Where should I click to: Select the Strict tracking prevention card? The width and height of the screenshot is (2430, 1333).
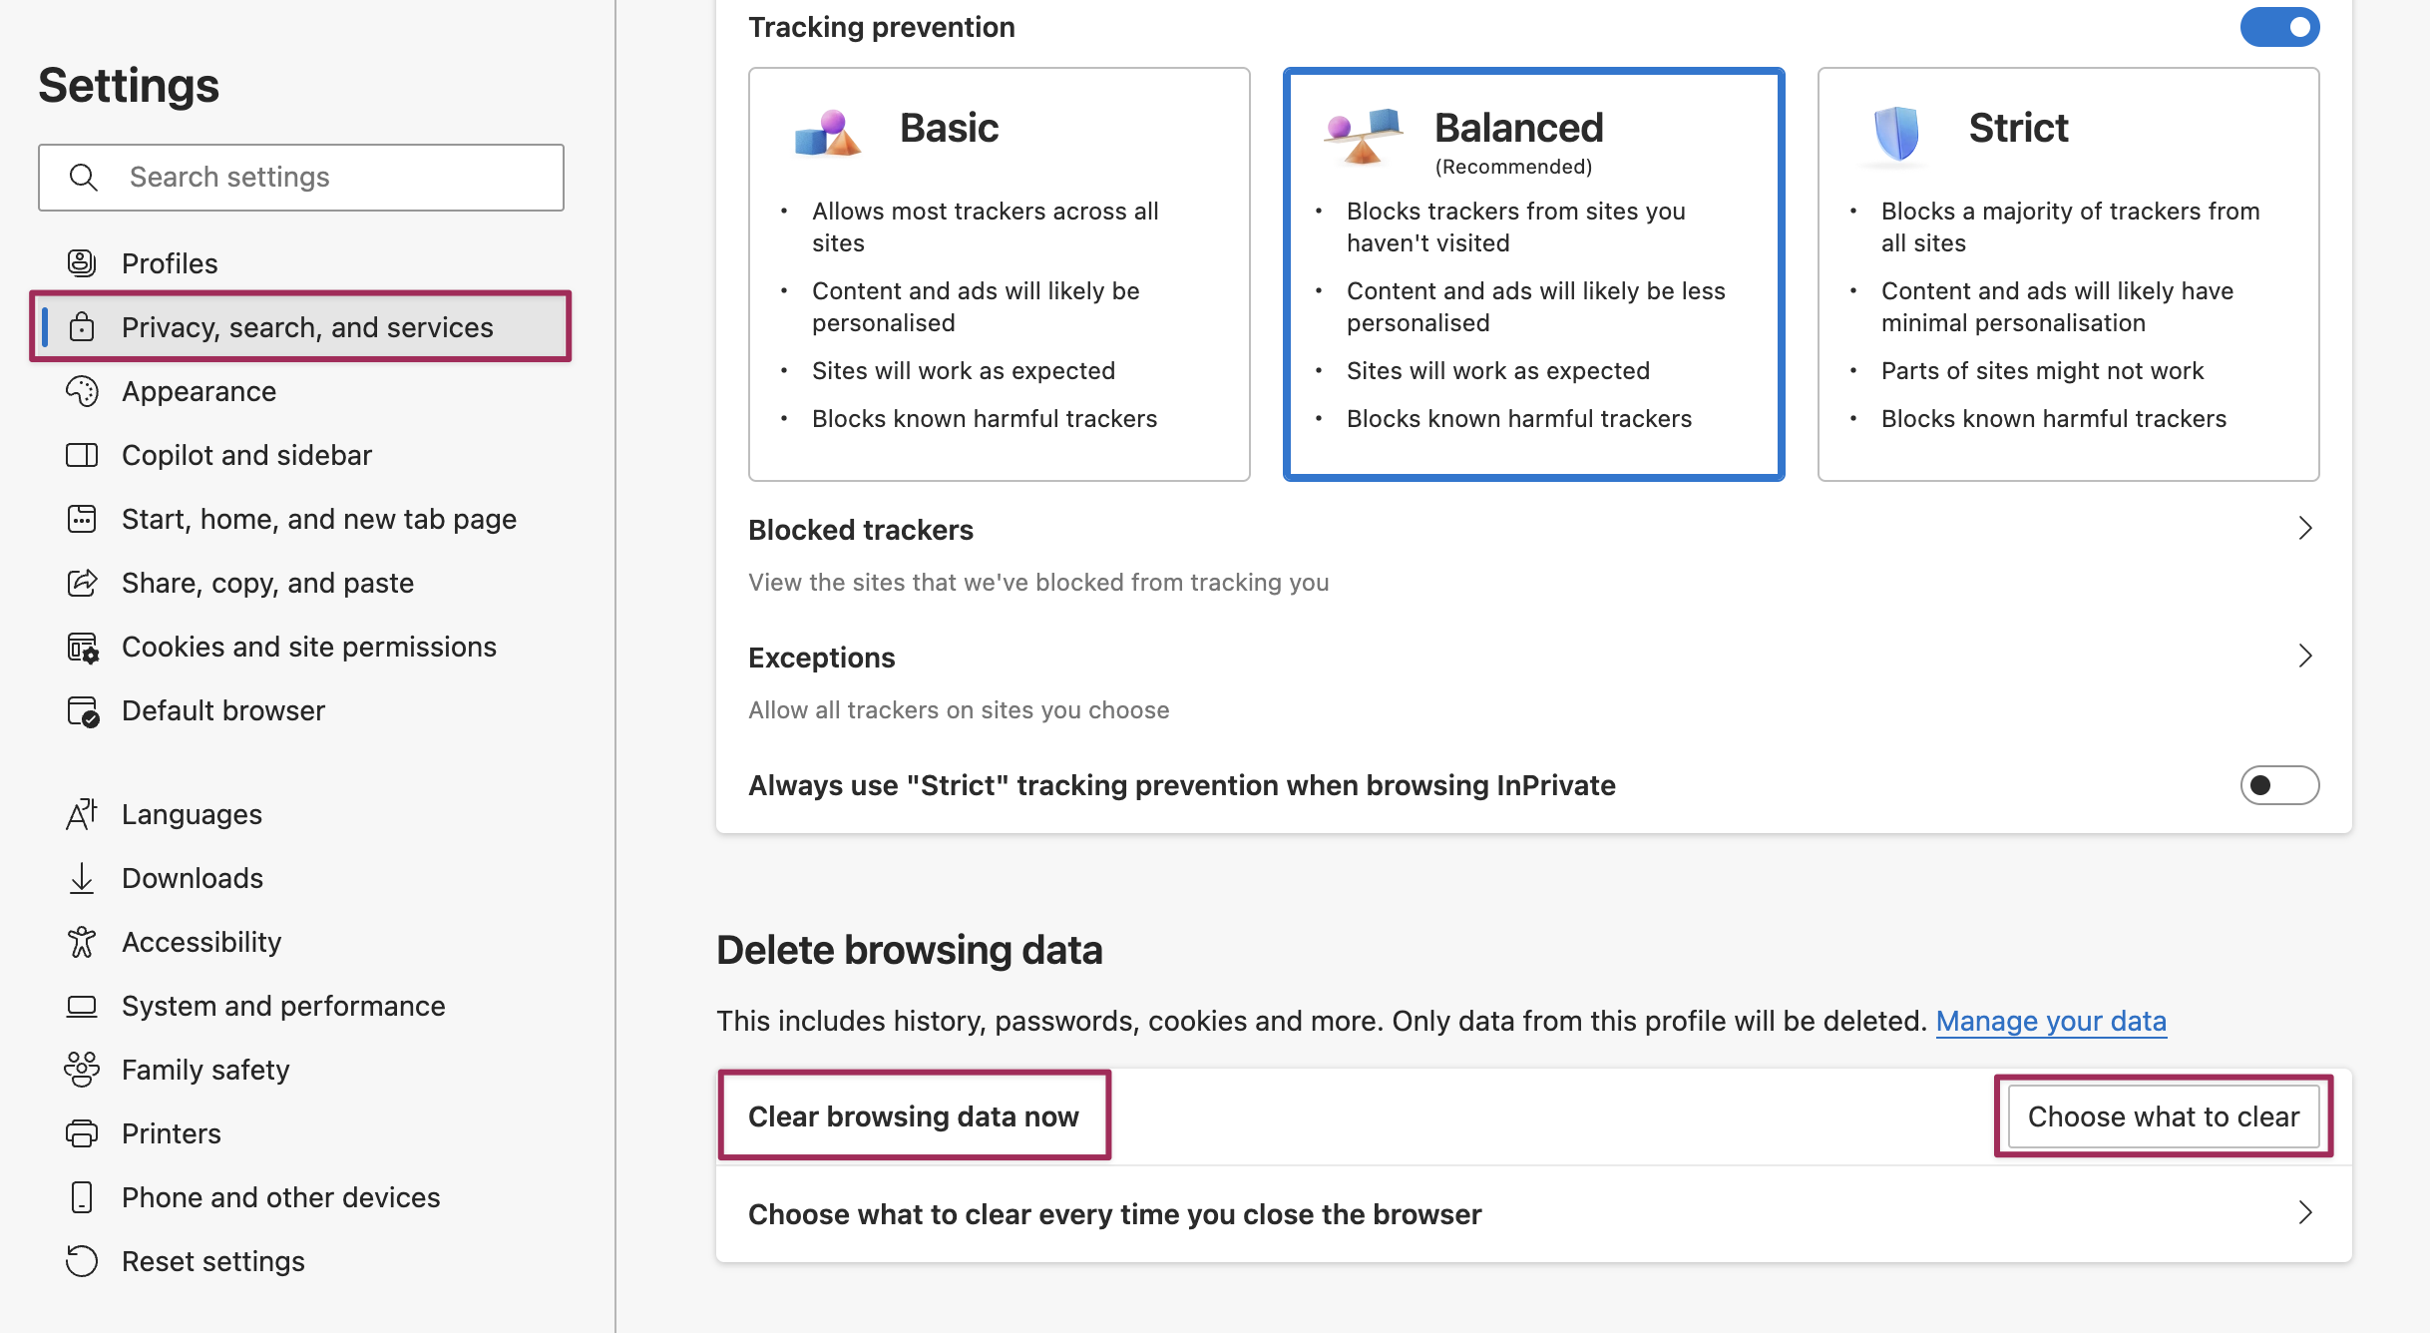coord(2068,274)
